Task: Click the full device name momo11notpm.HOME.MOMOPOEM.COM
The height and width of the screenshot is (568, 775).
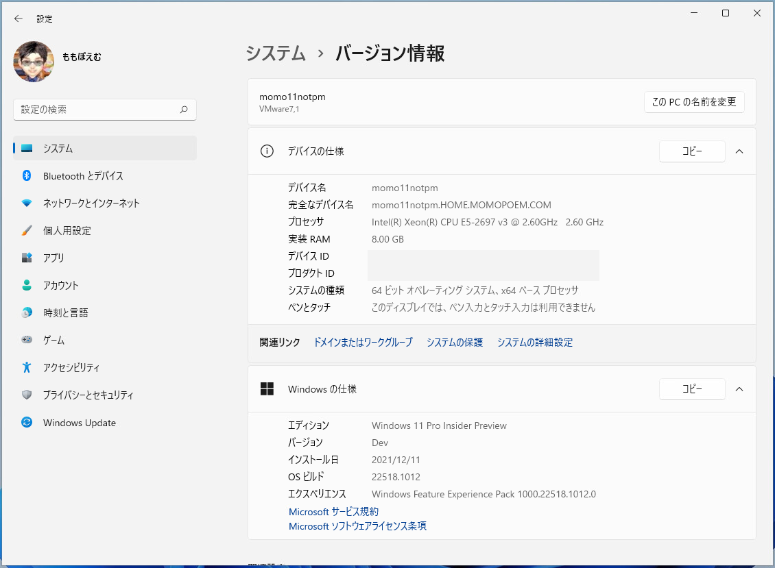Action: click(461, 205)
